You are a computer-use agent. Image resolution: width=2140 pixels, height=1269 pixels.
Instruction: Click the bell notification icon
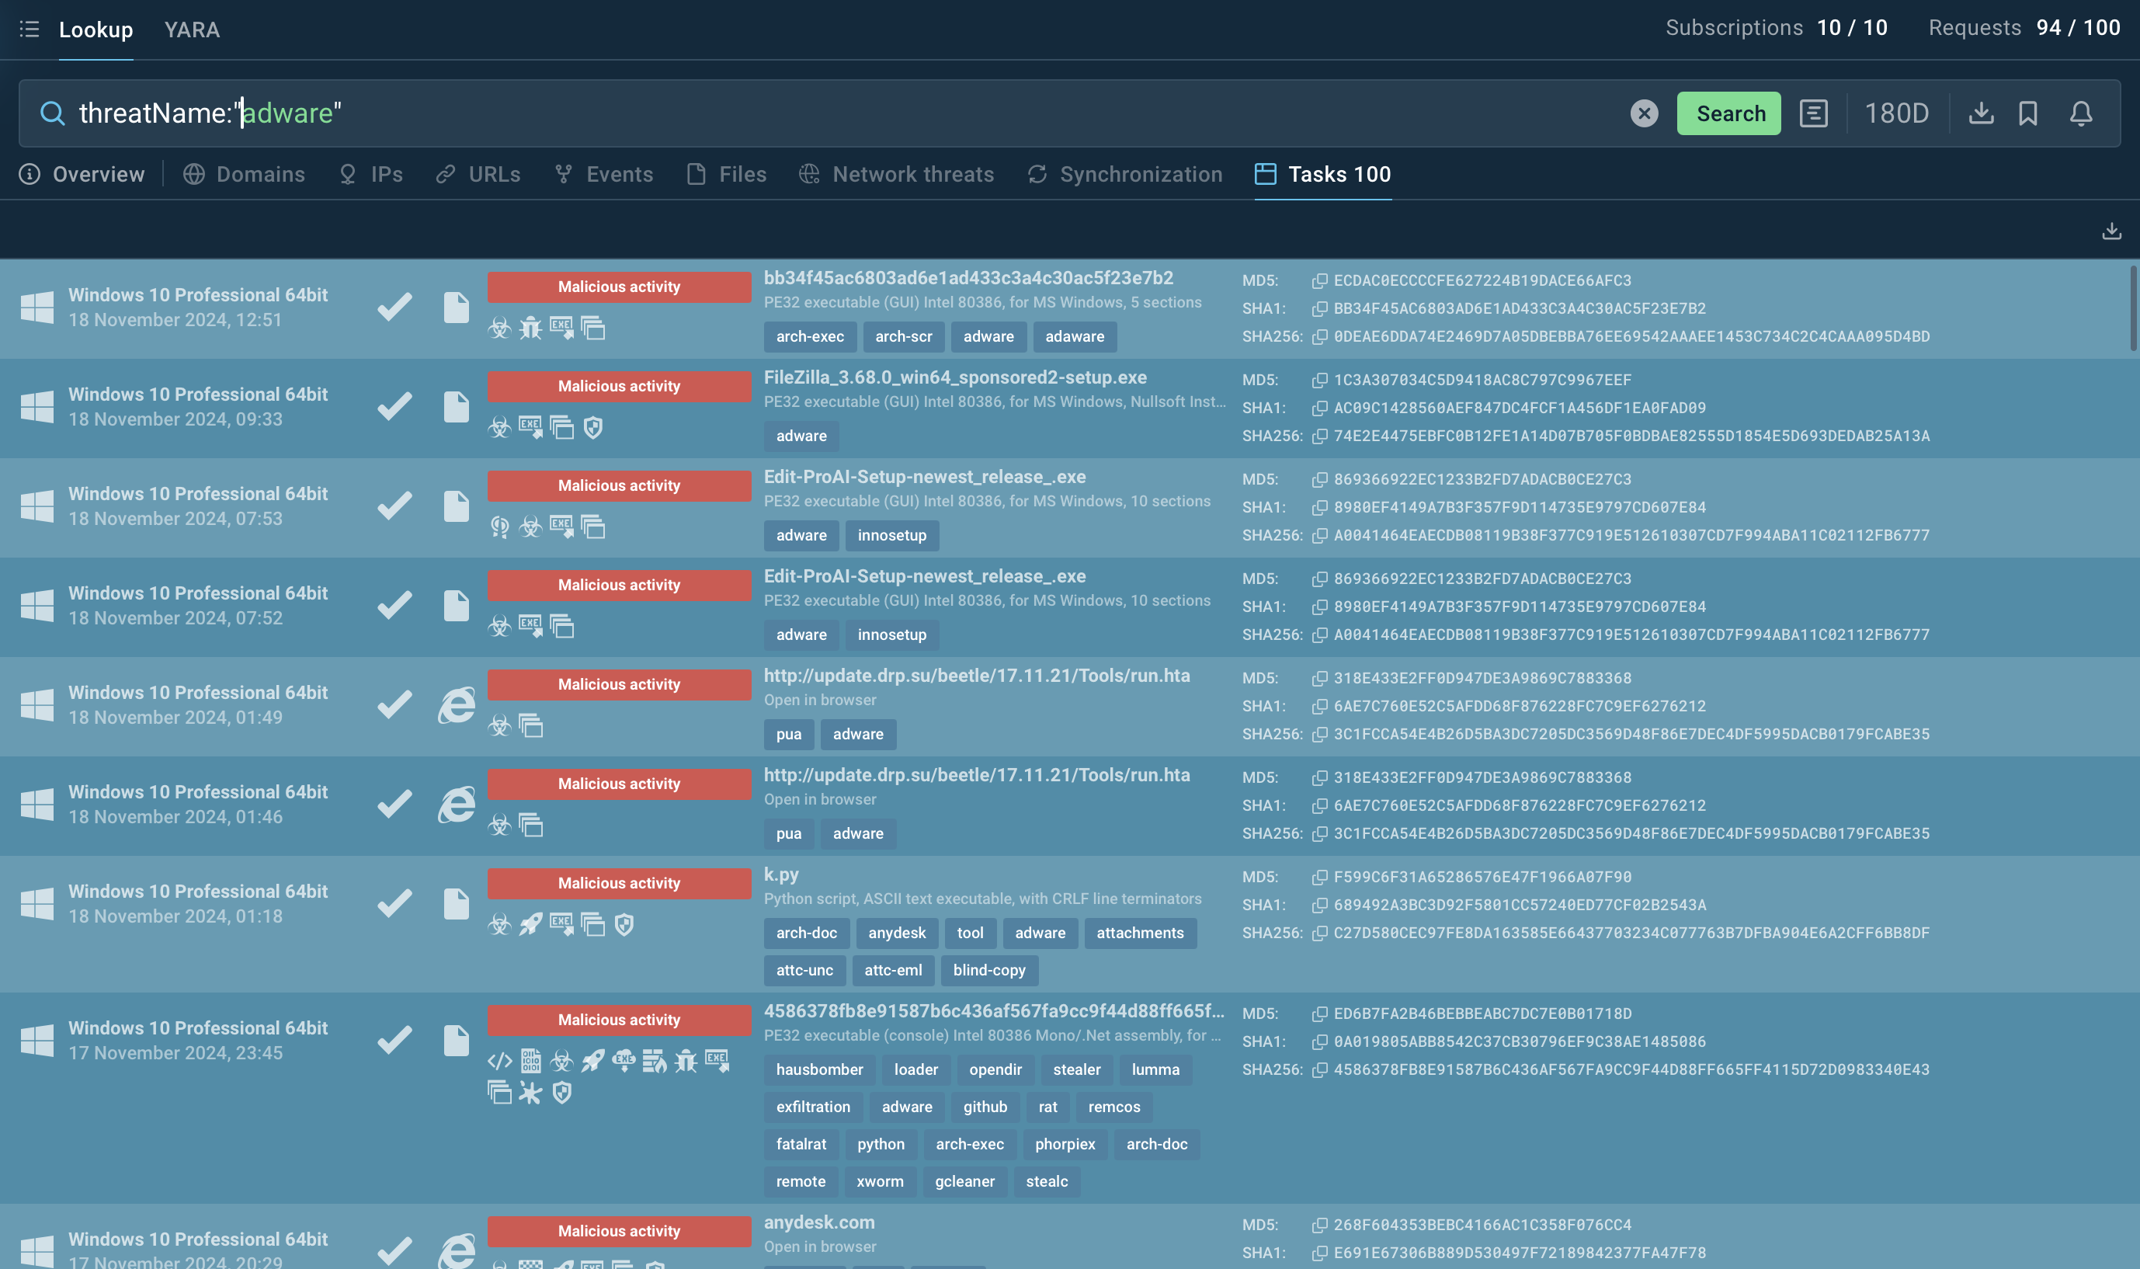click(x=2080, y=113)
